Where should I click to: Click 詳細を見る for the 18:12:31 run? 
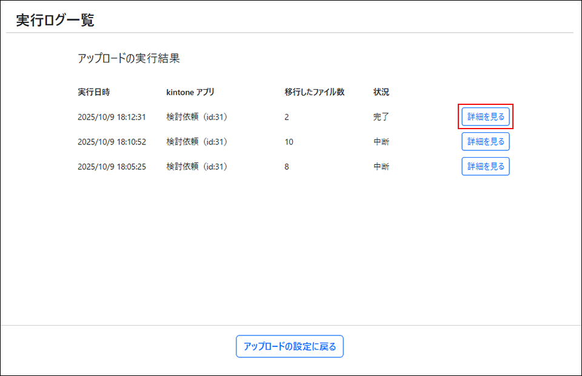[x=486, y=116]
